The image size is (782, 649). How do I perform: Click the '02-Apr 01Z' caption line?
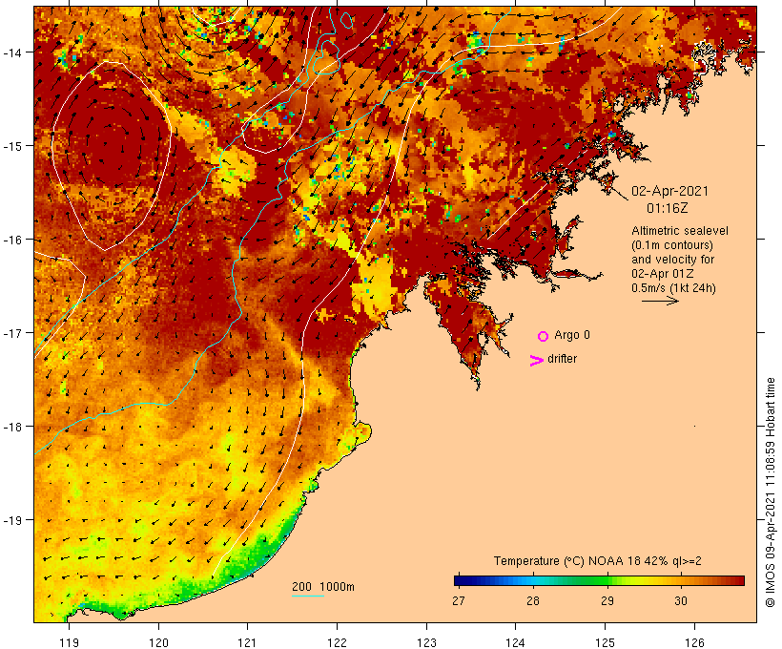pos(662,274)
